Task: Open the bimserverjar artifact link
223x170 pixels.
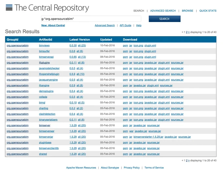Action: point(46,137)
